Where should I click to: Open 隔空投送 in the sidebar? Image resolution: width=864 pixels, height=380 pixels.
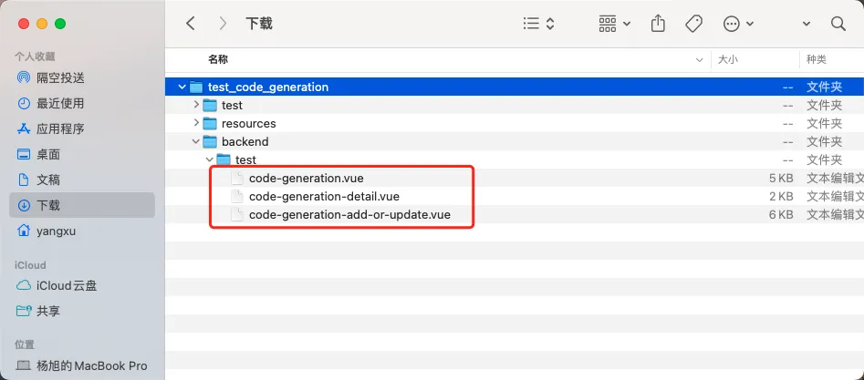60,77
